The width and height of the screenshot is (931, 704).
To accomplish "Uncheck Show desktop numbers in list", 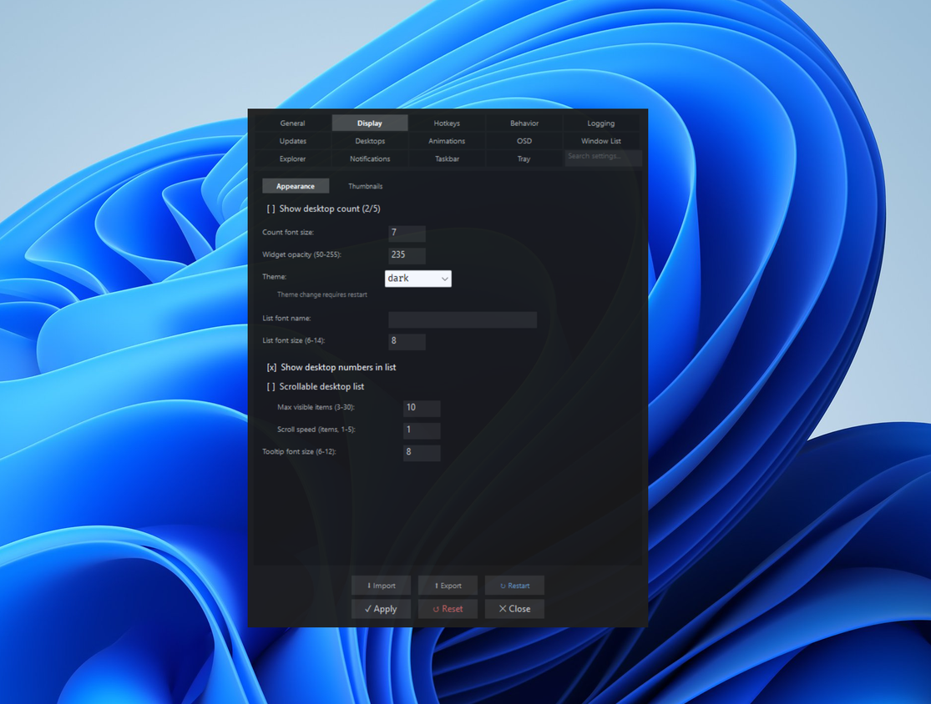I will 331,367.
